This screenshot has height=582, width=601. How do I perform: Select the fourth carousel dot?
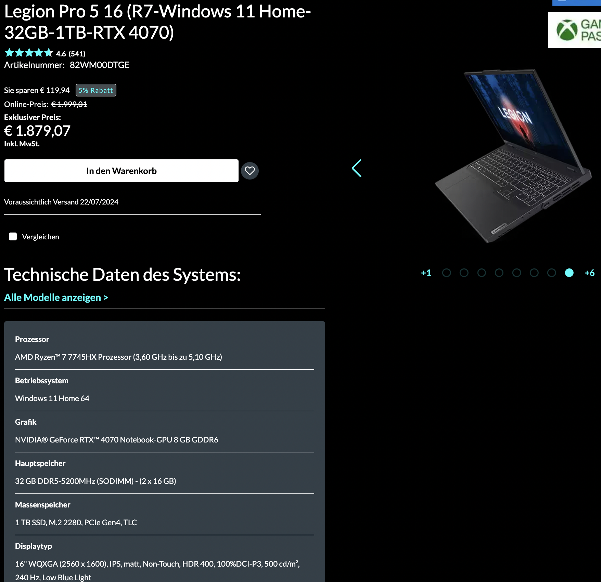pos(499,273)
